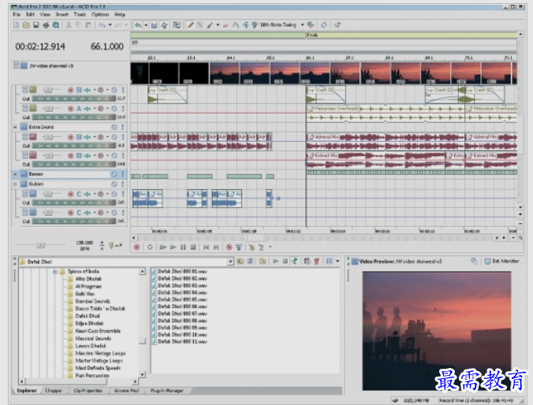This screenshot has width=533, height=405.
Task: Collapse the Extra Drums folder track
Action: pos(15,126)
